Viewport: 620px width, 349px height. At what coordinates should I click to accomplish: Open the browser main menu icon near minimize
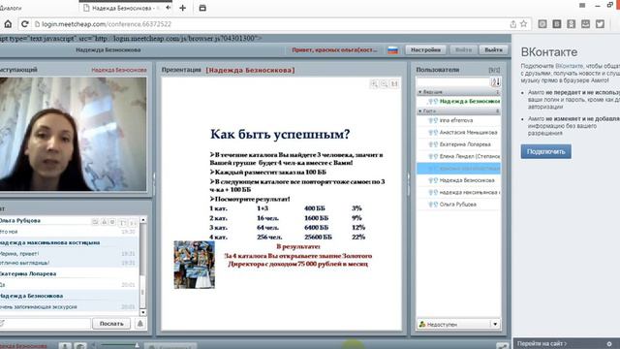point(582,6)
